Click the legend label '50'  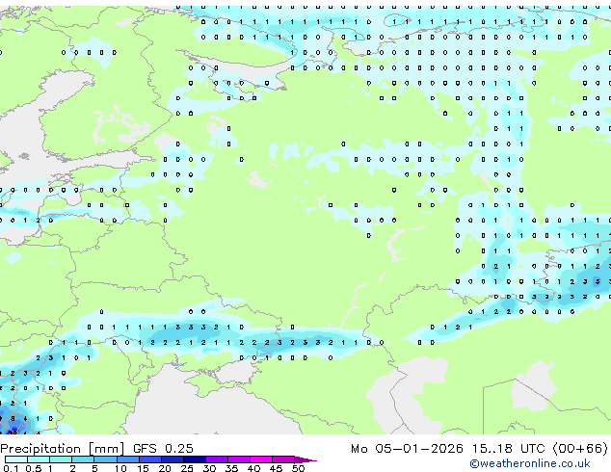coord(298,468)
